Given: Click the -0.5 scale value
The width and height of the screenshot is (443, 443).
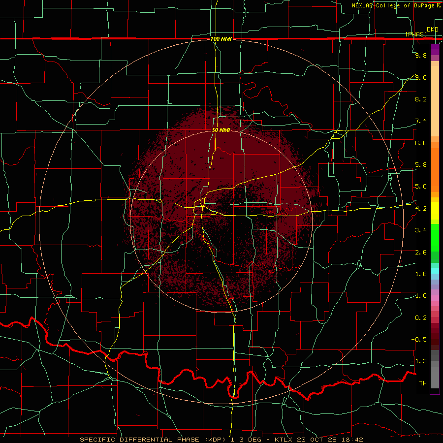Looking at the screenshot, I should point(419,339).
